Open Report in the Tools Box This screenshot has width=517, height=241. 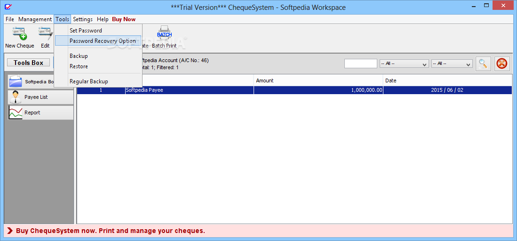(40, 112)
